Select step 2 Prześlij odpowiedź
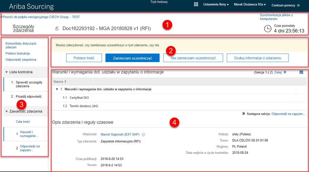 26,96
